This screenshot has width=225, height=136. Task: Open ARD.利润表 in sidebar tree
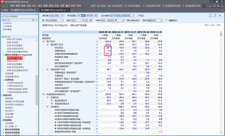[x=12, y=61]
